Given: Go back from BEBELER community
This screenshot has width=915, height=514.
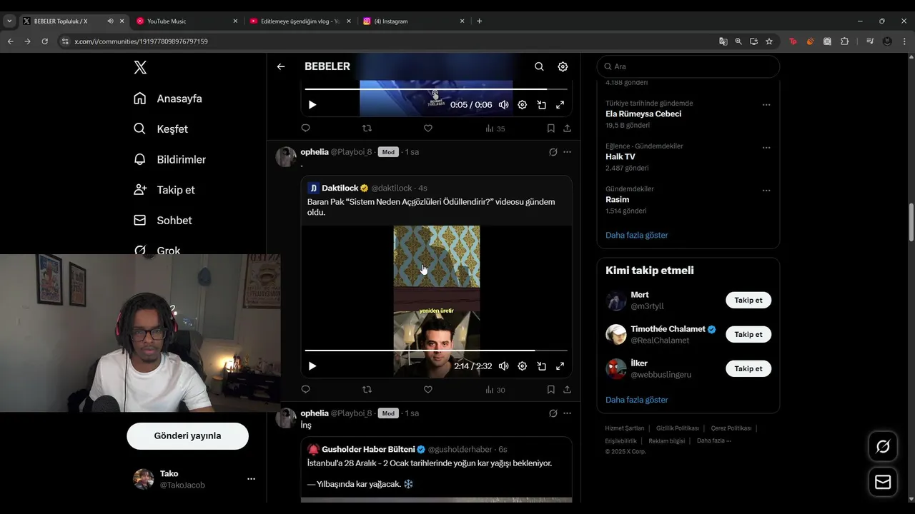Looking at the screenshot, I should pos(281,66).
